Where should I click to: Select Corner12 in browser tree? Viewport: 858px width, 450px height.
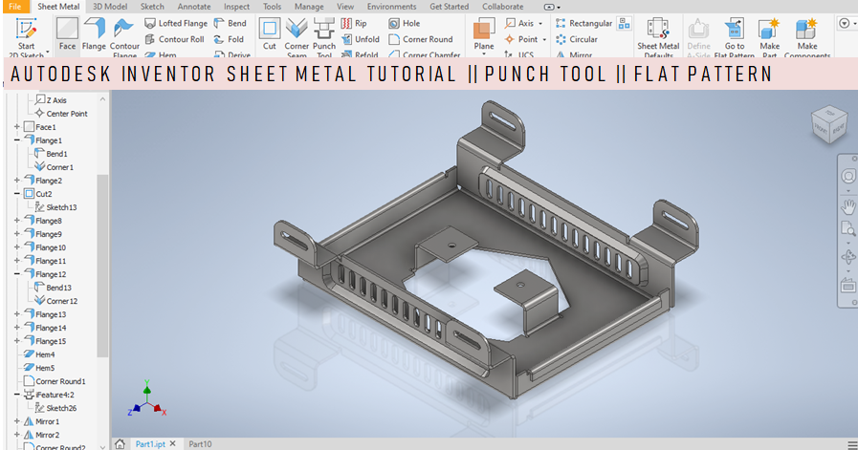pyautogui.click(x=55, y=301)
